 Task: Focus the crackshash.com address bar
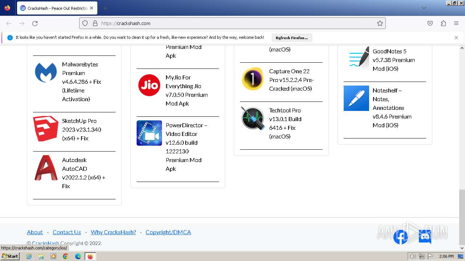[x=232, y=23]
